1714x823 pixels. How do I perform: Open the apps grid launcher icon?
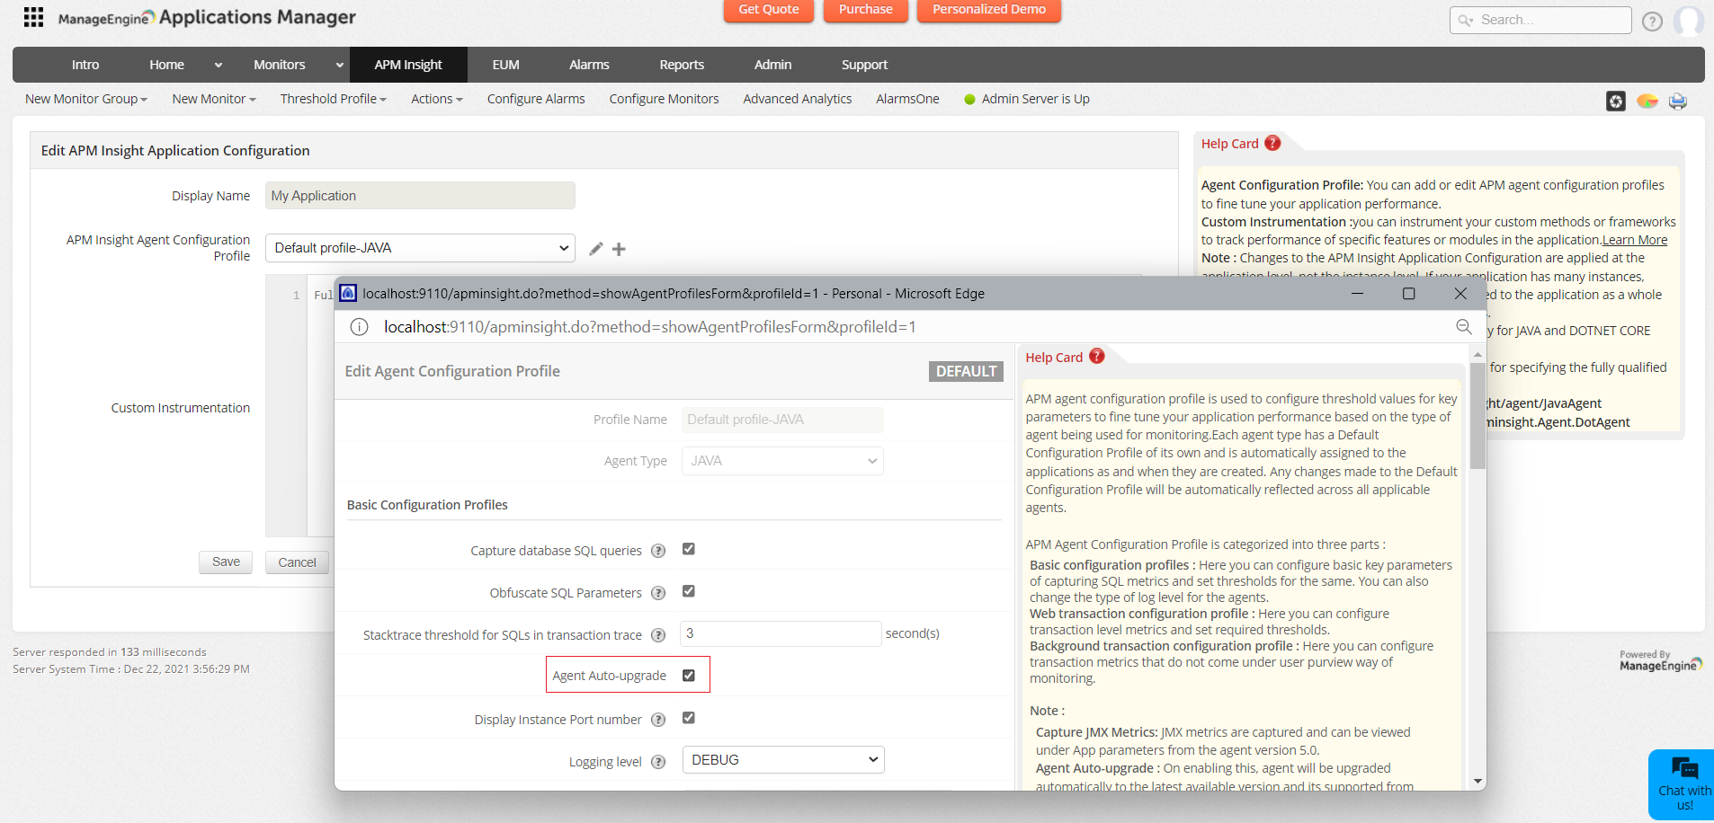pyautogui.click(x=33, y=17)
